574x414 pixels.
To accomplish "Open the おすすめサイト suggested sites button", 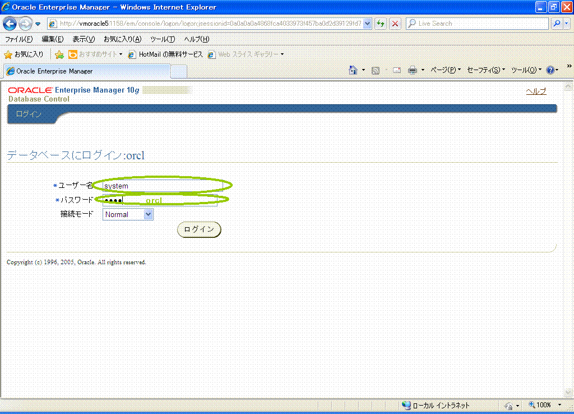I will [x=95, y=54].
